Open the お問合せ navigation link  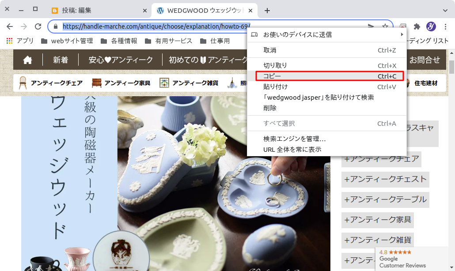[x=425, y=60]
